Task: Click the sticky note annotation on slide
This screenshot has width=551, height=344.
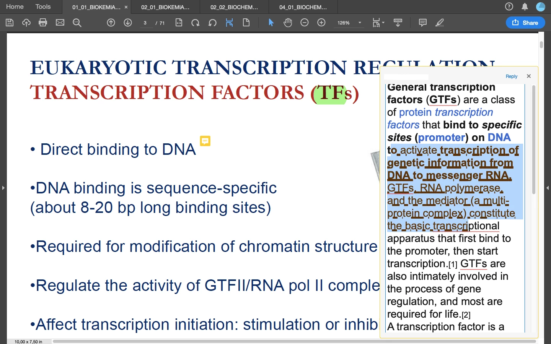Action: coord(205,141)
